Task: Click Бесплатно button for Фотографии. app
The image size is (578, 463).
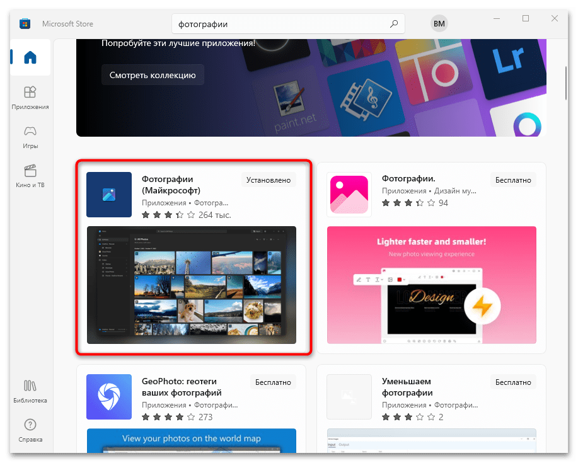Action: pos(512,180)
